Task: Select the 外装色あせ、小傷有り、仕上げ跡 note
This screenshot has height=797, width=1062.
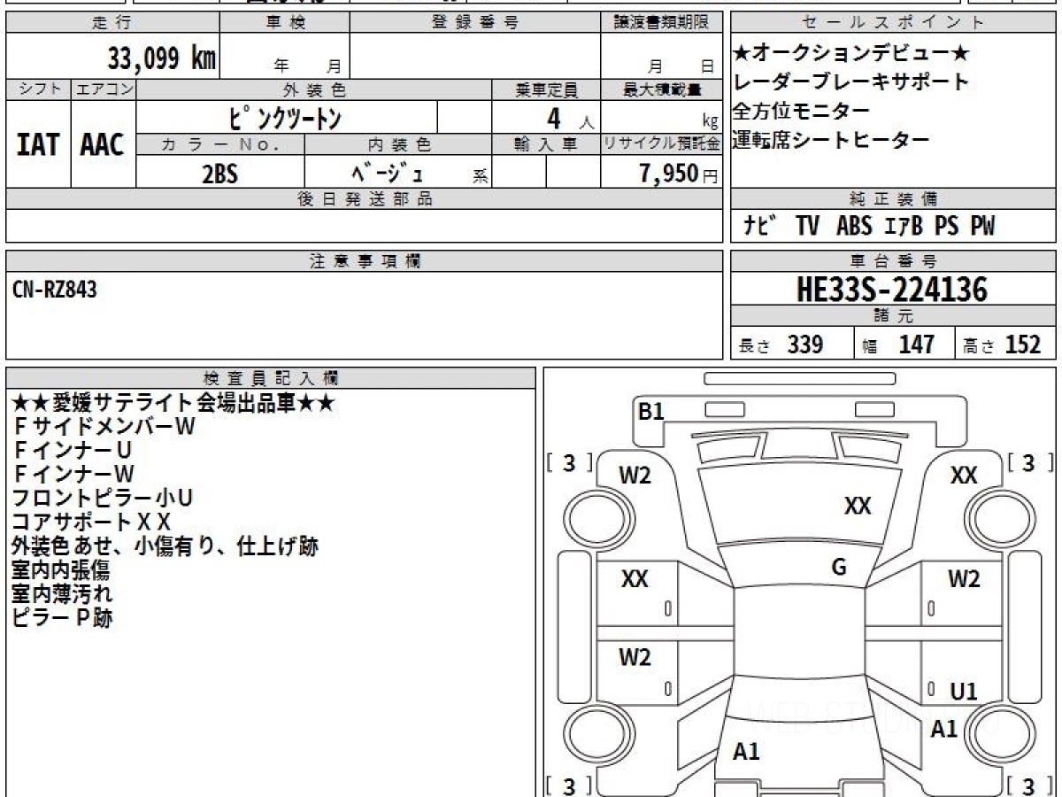Action: pyautogui.click(x=165, y=546)
